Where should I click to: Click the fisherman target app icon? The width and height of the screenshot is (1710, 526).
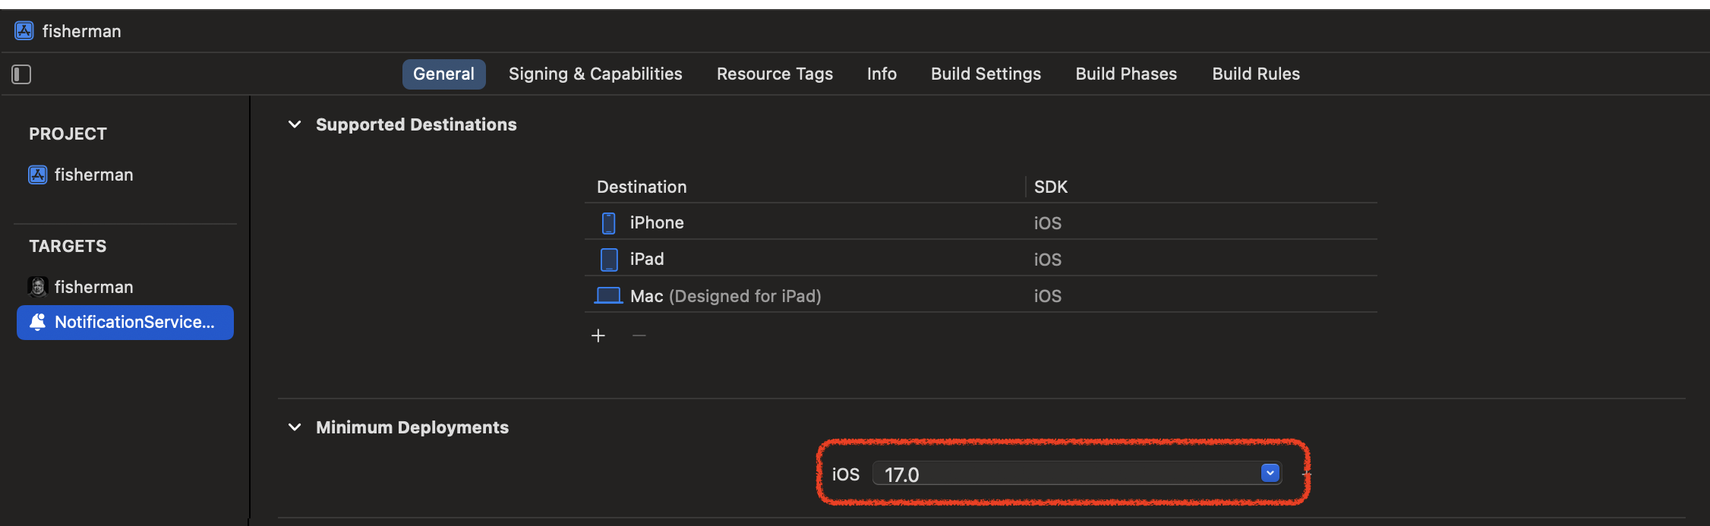(x=38, y=286)
